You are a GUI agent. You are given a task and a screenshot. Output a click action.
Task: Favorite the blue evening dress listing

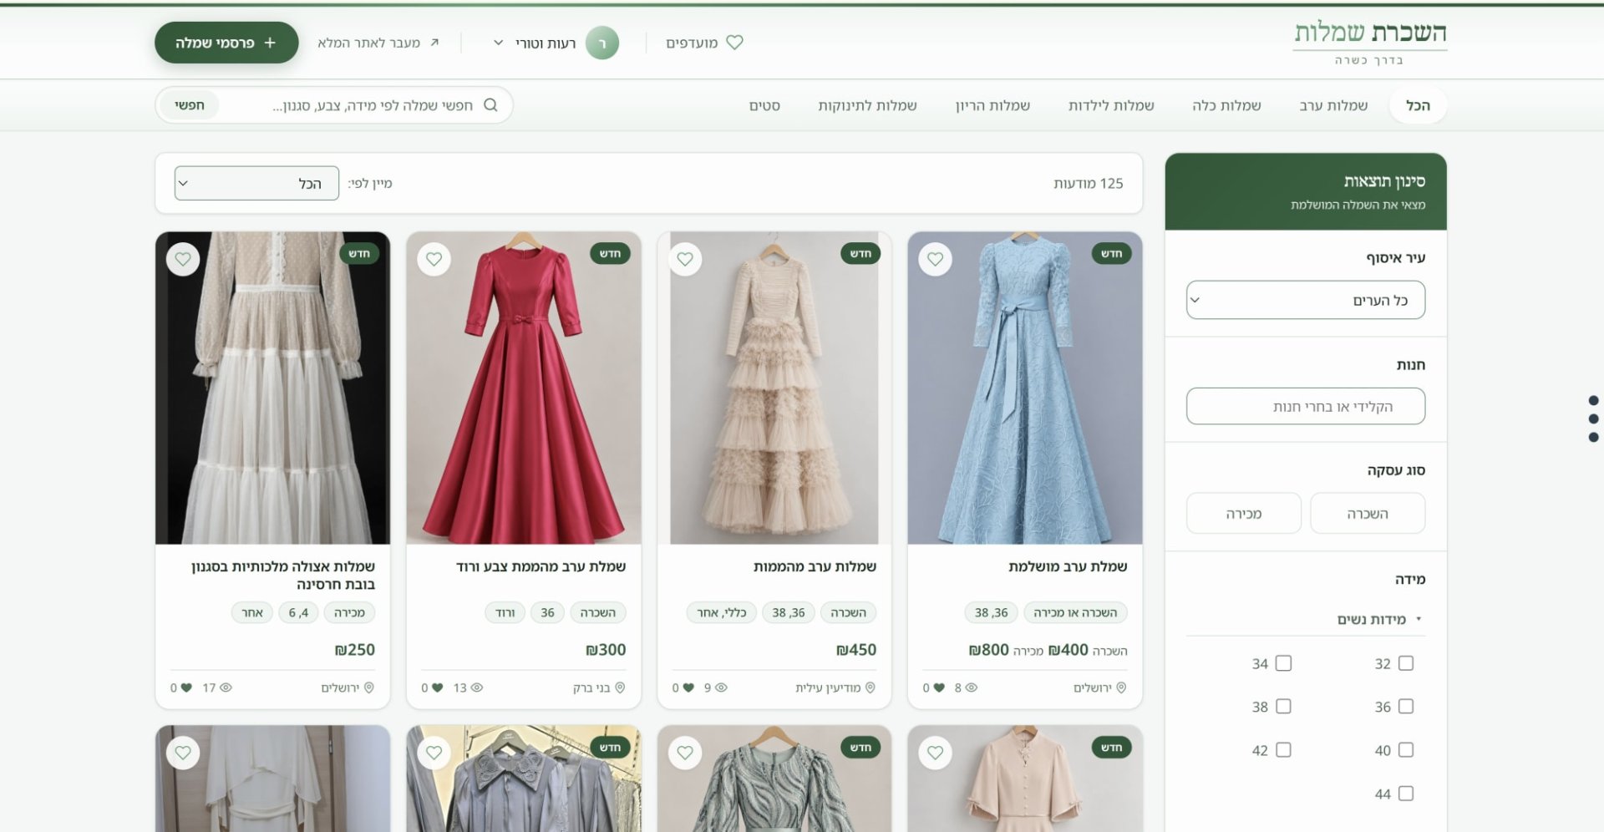[x=935, y=259]
